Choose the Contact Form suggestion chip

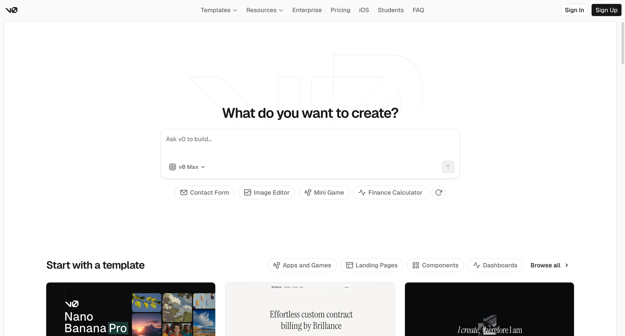pos(205,193)
